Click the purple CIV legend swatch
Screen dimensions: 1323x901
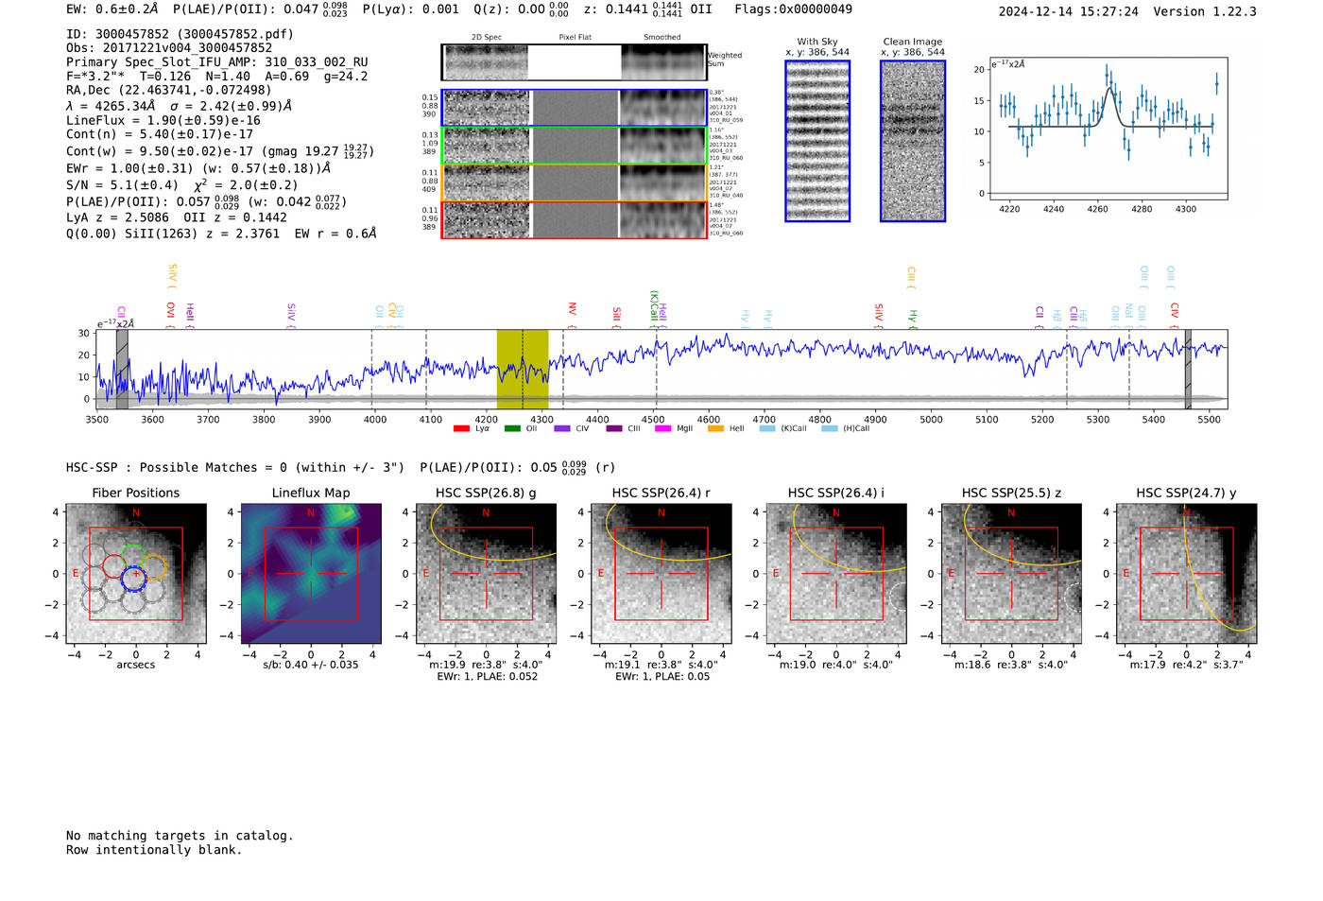[x=562, y=429]
